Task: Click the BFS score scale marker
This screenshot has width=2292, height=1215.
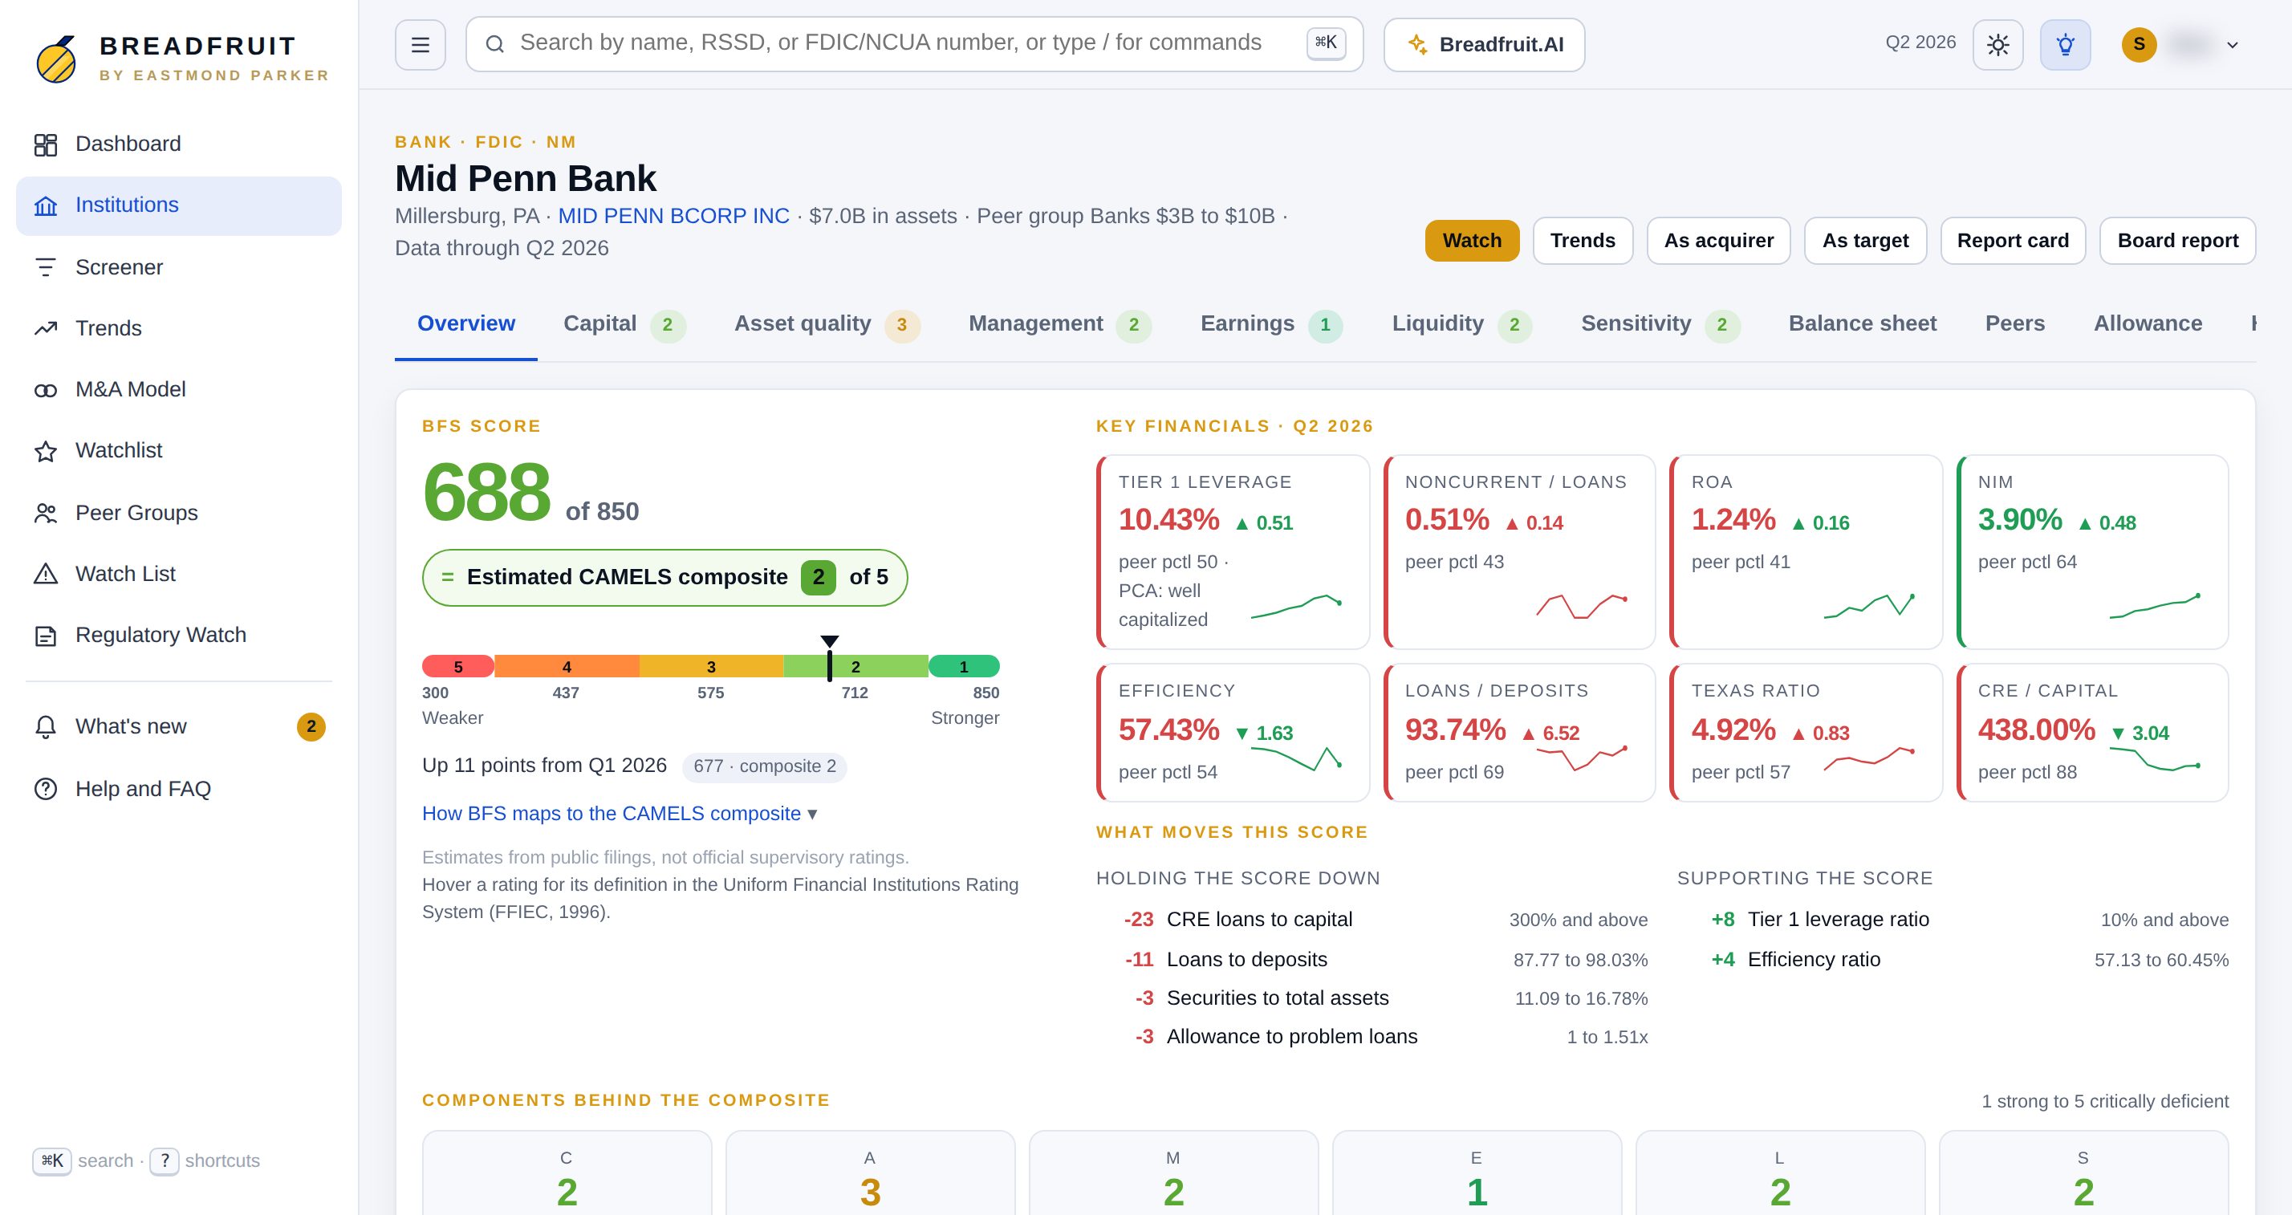Action: tap(829, 659)
